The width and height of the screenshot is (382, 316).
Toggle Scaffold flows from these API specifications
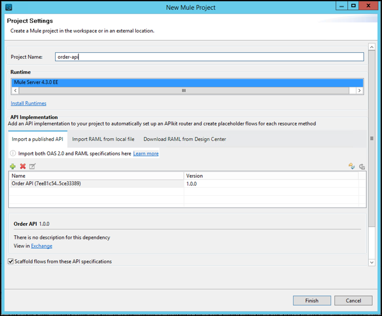coord(11,261)
